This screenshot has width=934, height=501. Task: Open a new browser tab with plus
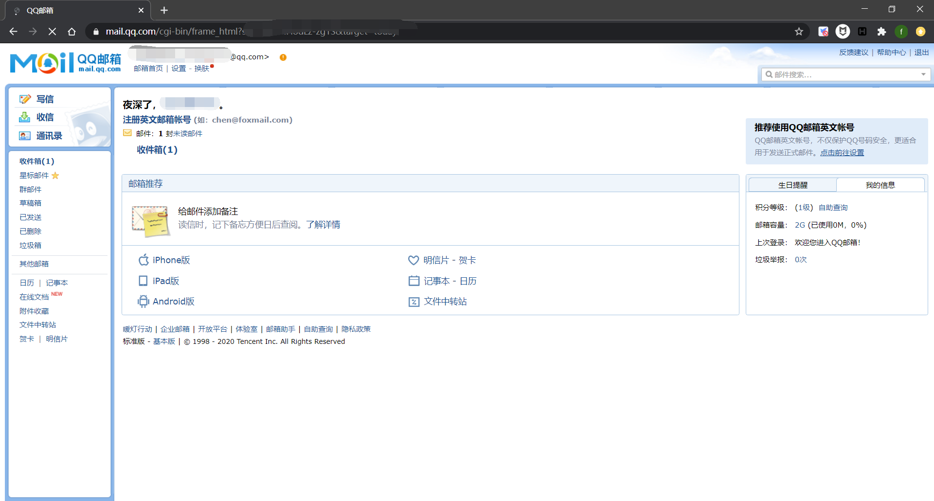164,10
